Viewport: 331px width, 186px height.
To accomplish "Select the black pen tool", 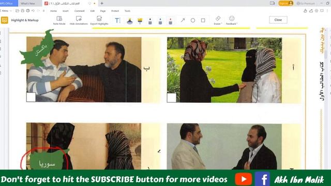I will 150,21.
